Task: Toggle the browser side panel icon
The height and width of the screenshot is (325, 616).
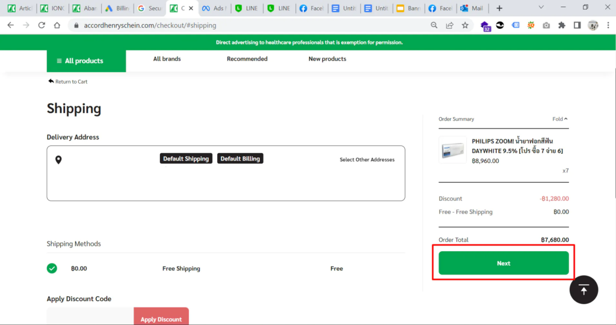Action: pos(577,25)
